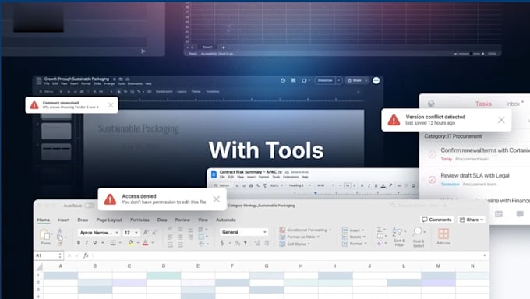Click the spreadsheet add sheet plus icon
Viewport: 530px width, 299px height.
(x=224, y=47)
